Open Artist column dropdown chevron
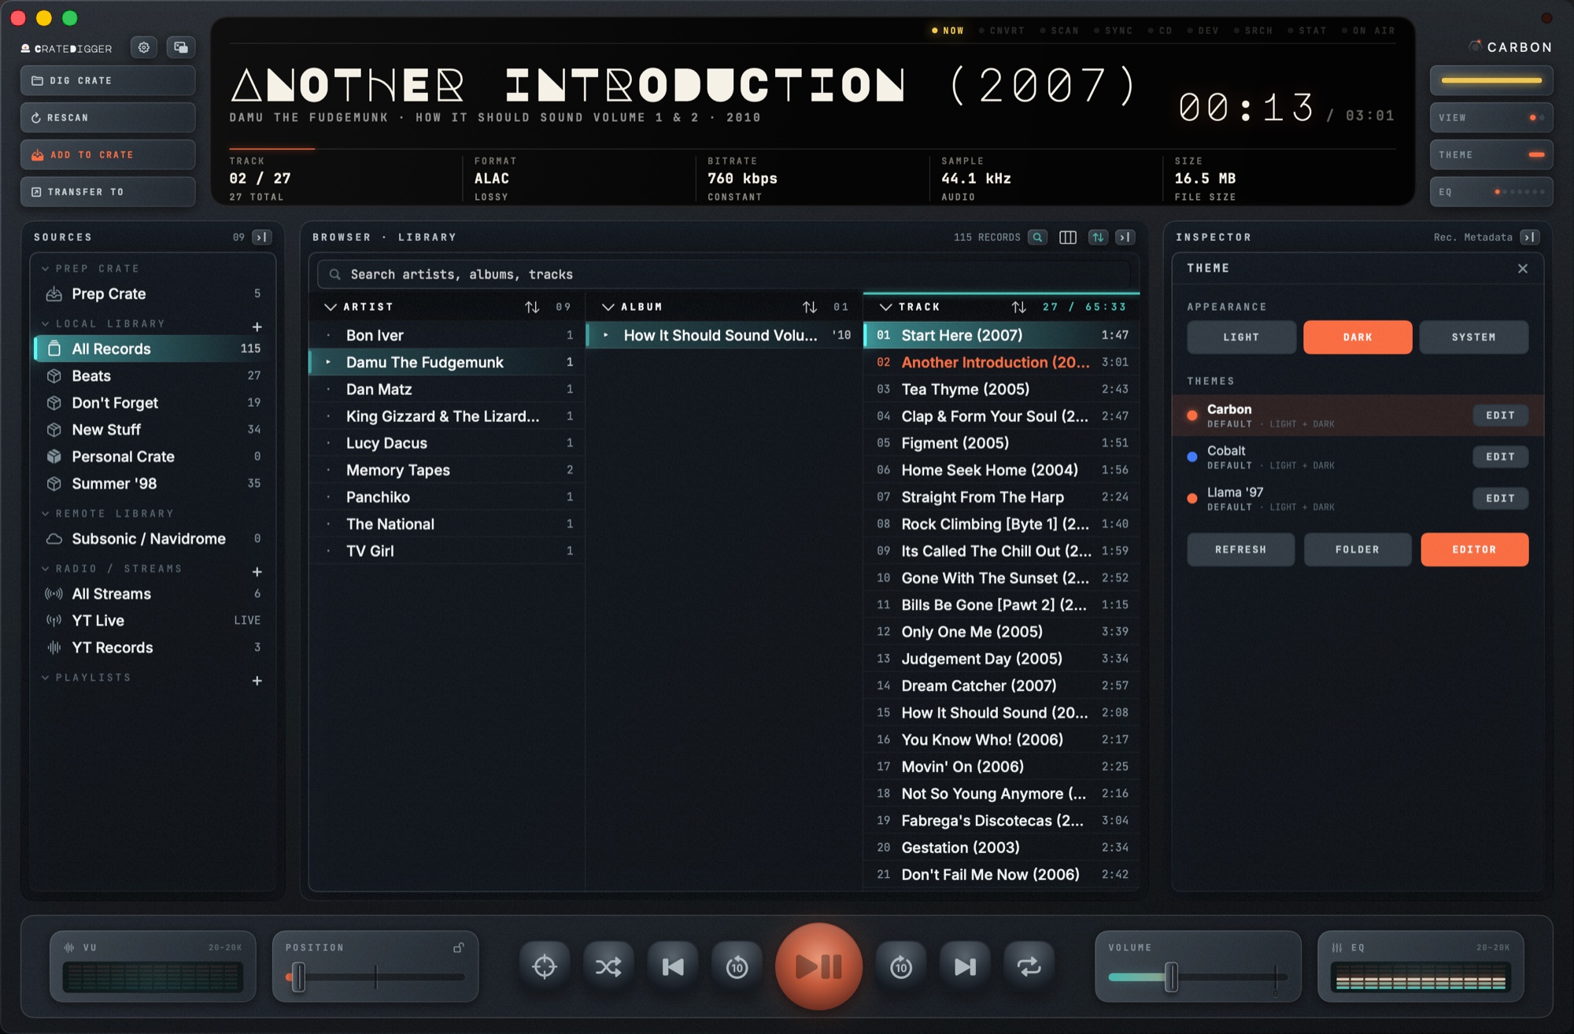Viewport: 1574px width, 1034px height. tap(331, 307)
